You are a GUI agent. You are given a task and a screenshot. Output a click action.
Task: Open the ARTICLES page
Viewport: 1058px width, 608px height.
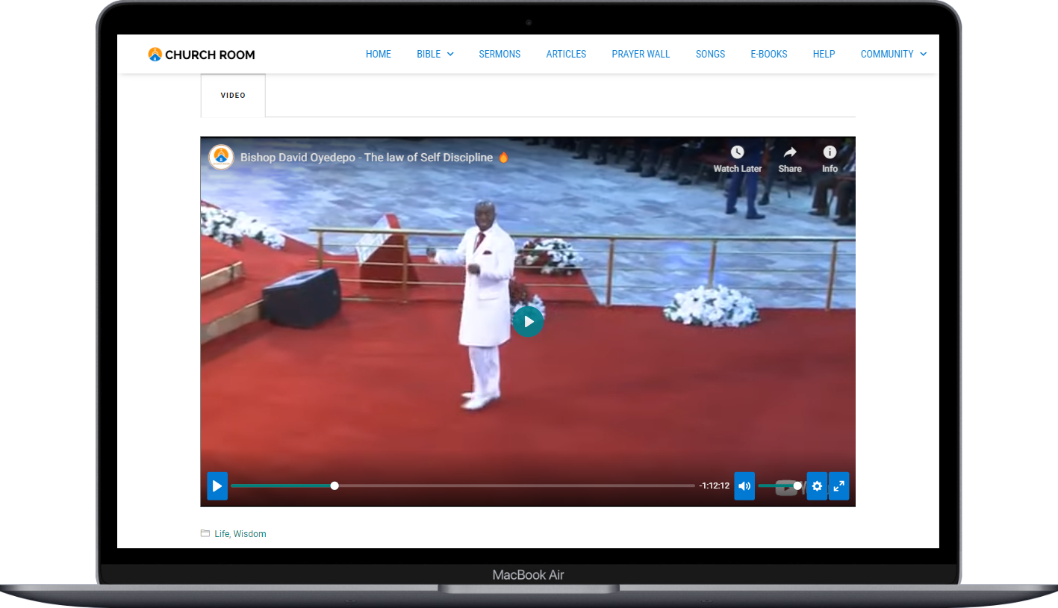point(566,55)
